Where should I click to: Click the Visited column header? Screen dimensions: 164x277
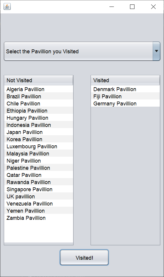pyautogui.click(x=125, y=80)
